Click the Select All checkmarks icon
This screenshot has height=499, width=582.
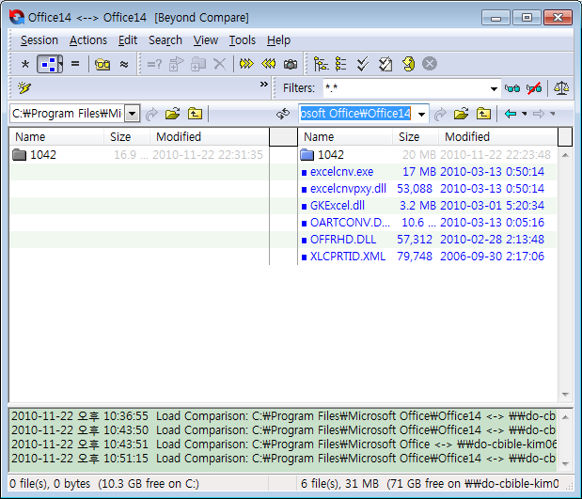[x=363, y=64]
